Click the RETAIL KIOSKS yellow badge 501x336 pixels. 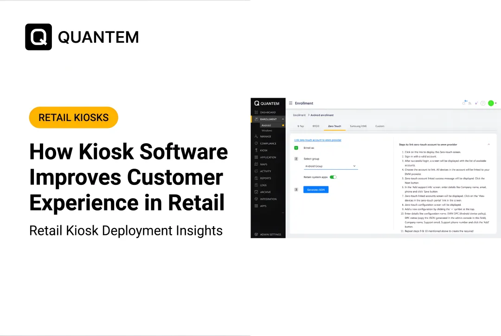tap(73, 117)
